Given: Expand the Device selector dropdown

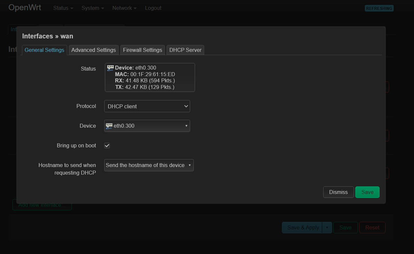Looking at the screenshot, I should pyautogui.click(x=186, y=126).
